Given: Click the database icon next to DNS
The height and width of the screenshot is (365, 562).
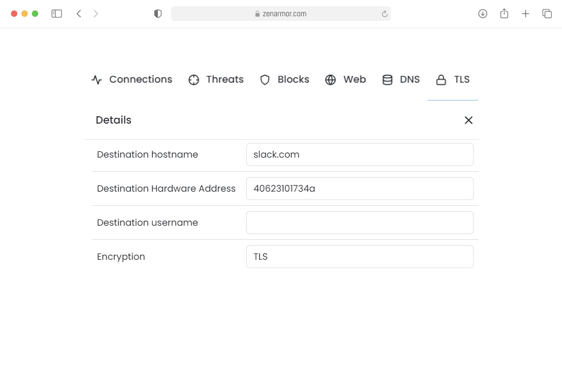Looking at the screenshot, I should tap(387, 80).
